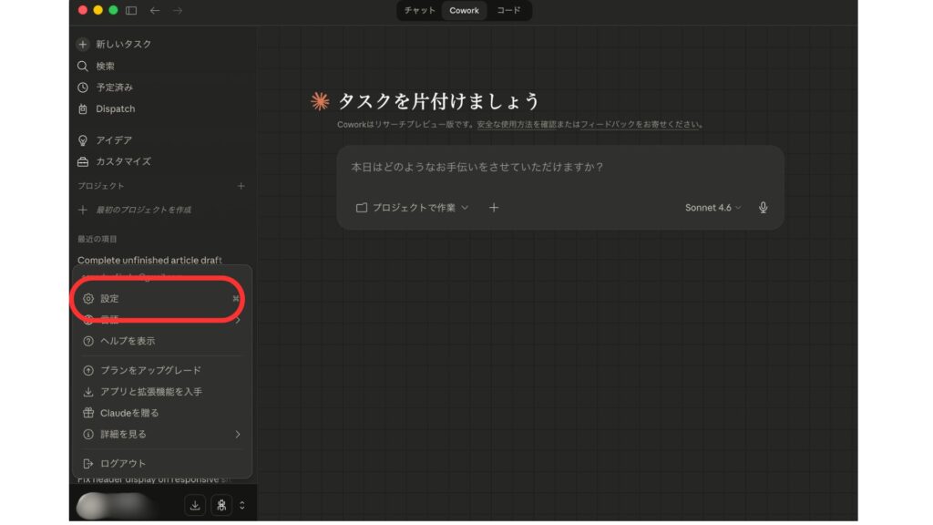Open the Sonnet 4.6 model selector
Screen dimensions: 933x525
[711, 207]
